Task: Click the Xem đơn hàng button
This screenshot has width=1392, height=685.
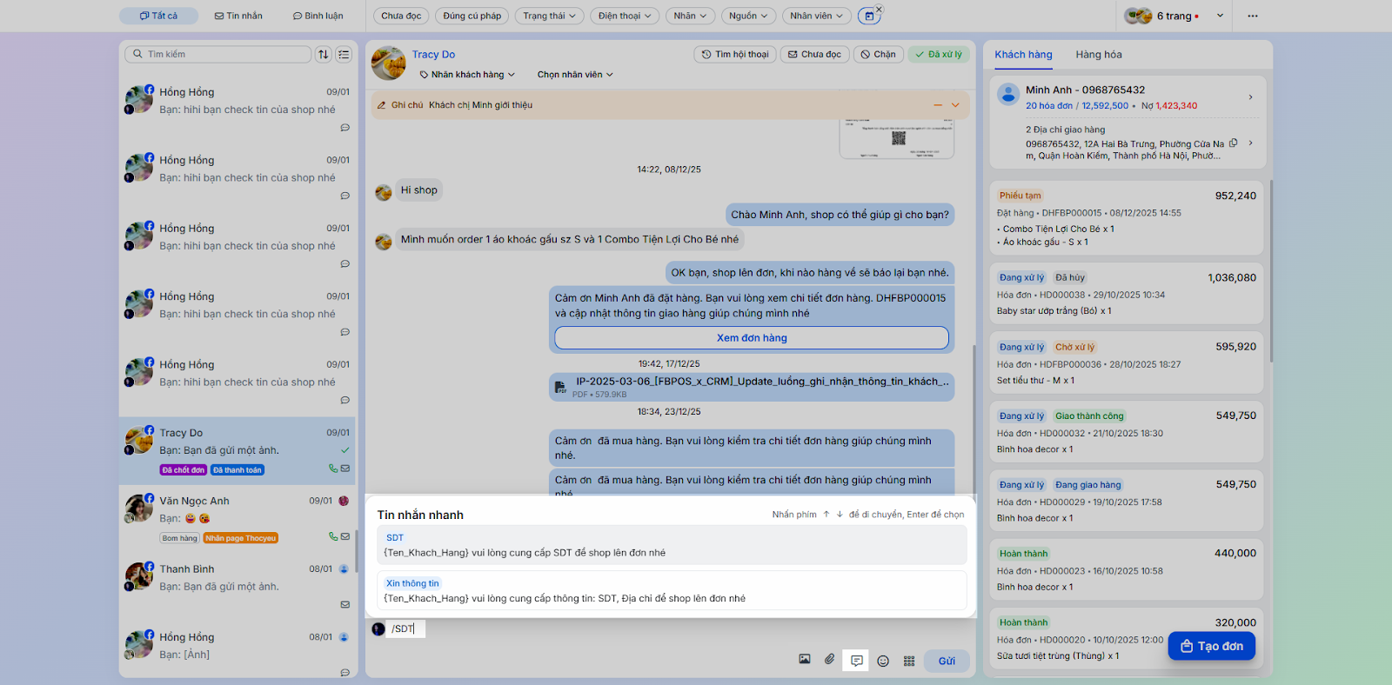Action: click(751, 338)
